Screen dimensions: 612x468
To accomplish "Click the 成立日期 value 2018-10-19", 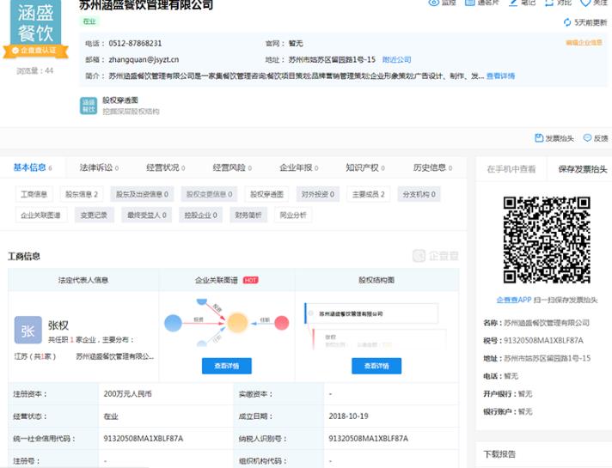I will [x=348, y=416].
